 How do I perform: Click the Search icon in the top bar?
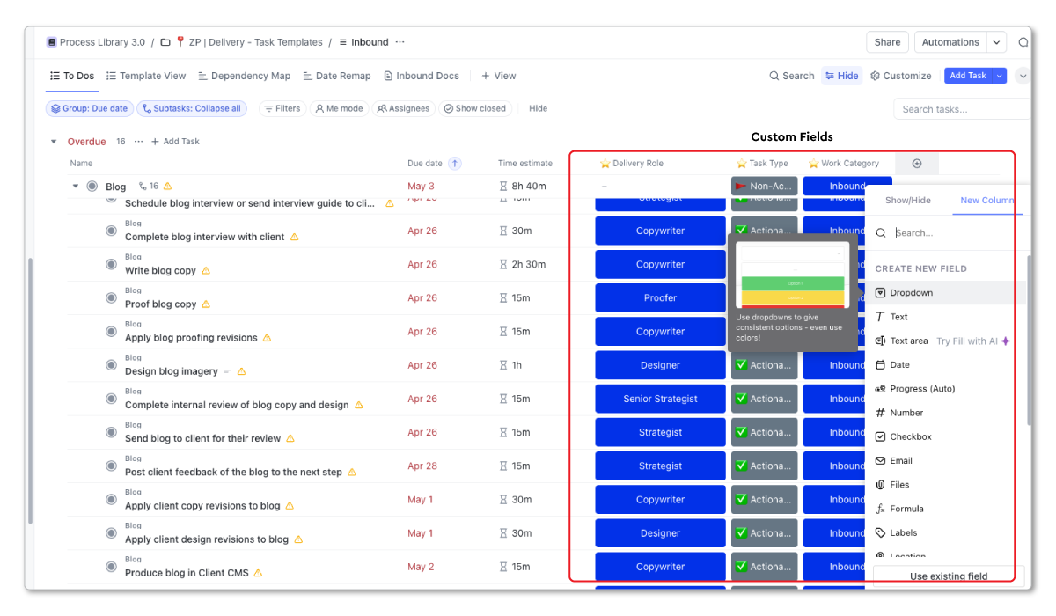click(791, 76)
